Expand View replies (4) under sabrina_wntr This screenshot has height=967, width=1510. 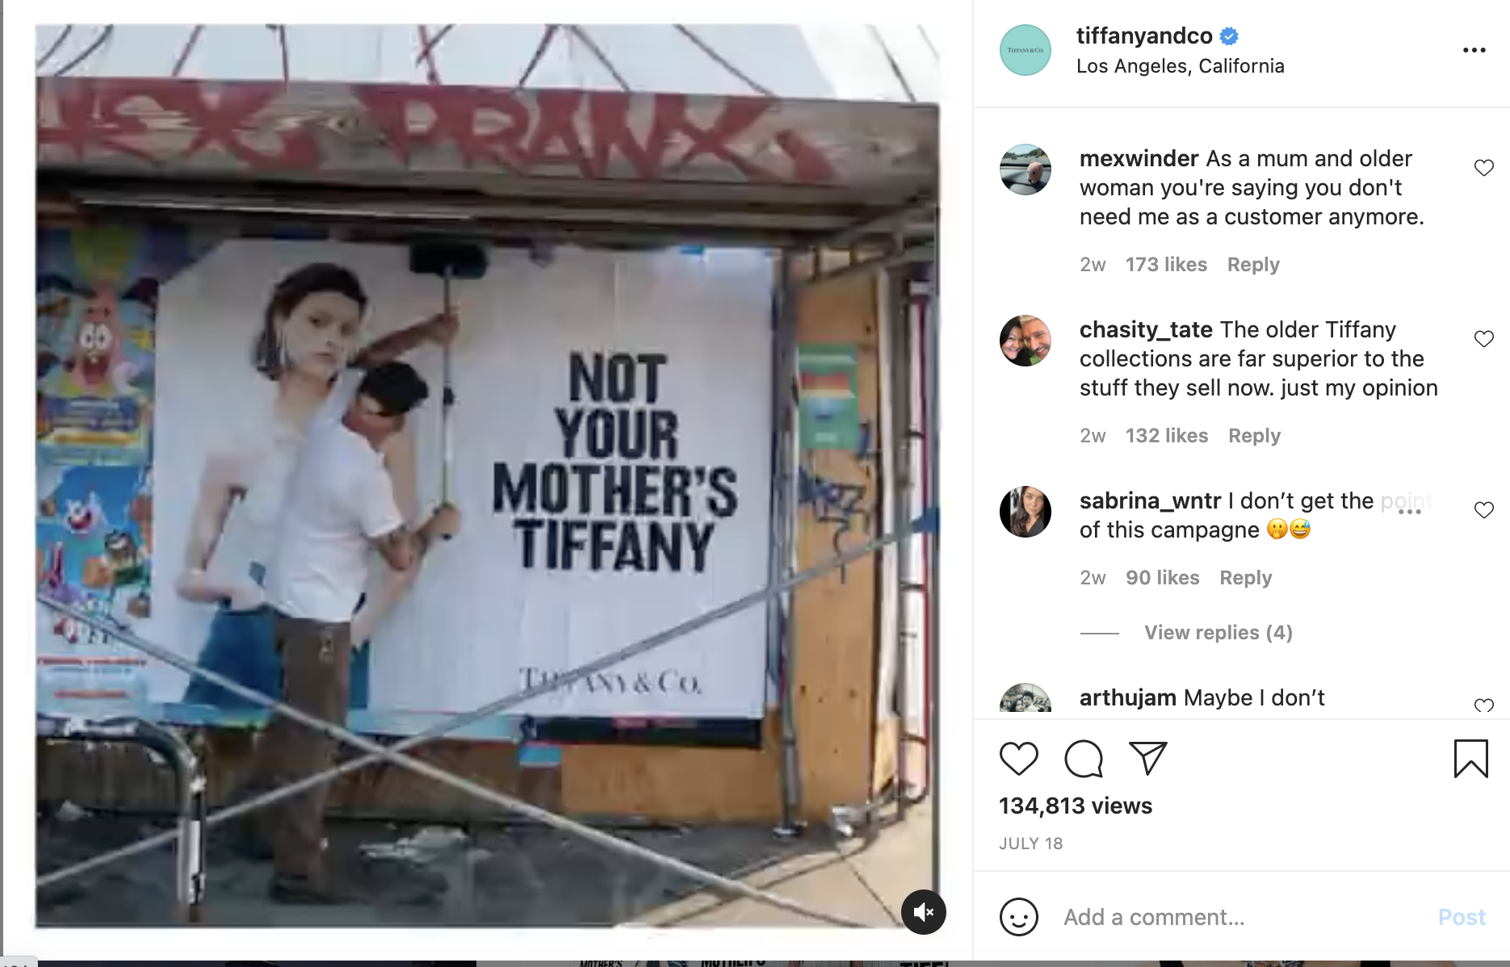coord(1218,633)
